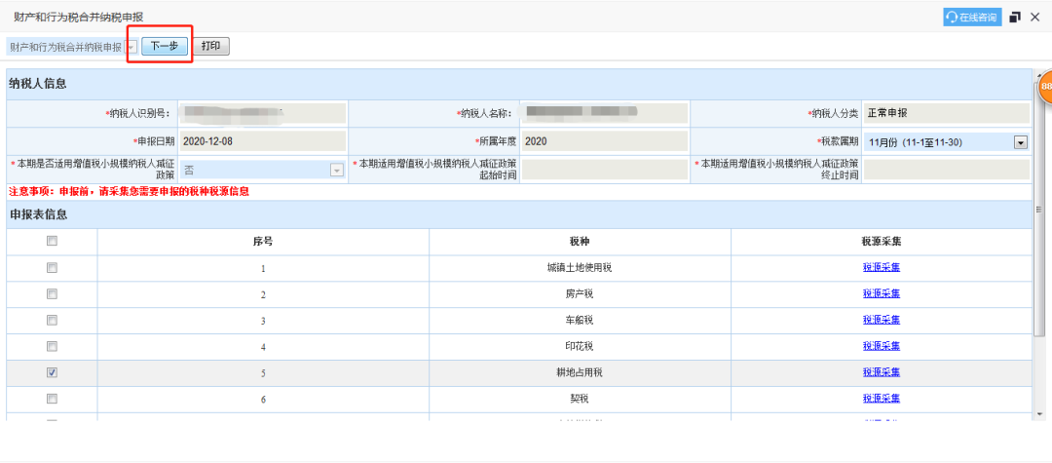
Task: Toggle the select-all checkbox in header
Action: [x=52, y=241]
